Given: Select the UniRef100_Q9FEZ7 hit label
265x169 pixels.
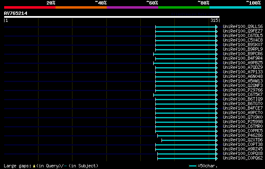Looking at the screenshot, I should click(243, 31).
